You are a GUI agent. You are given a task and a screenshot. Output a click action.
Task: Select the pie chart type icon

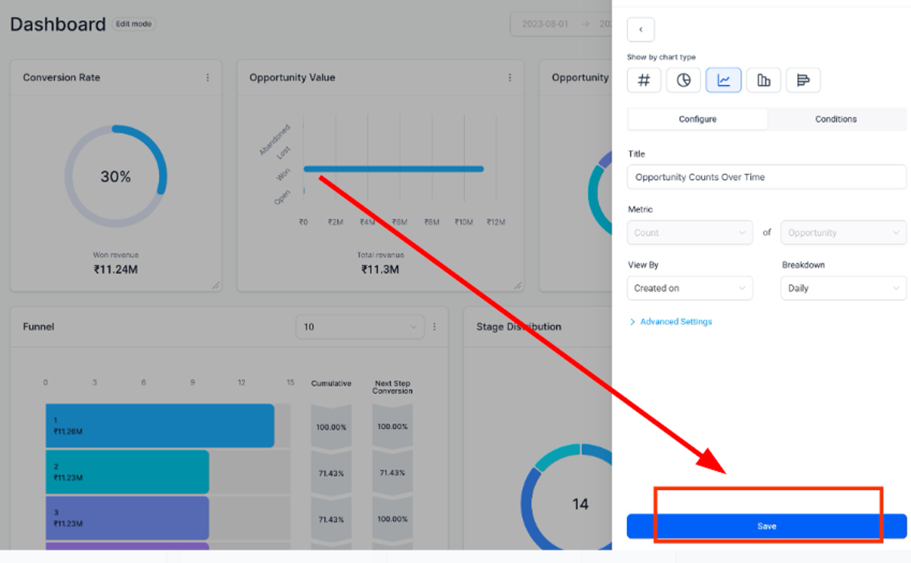(683, 80)
